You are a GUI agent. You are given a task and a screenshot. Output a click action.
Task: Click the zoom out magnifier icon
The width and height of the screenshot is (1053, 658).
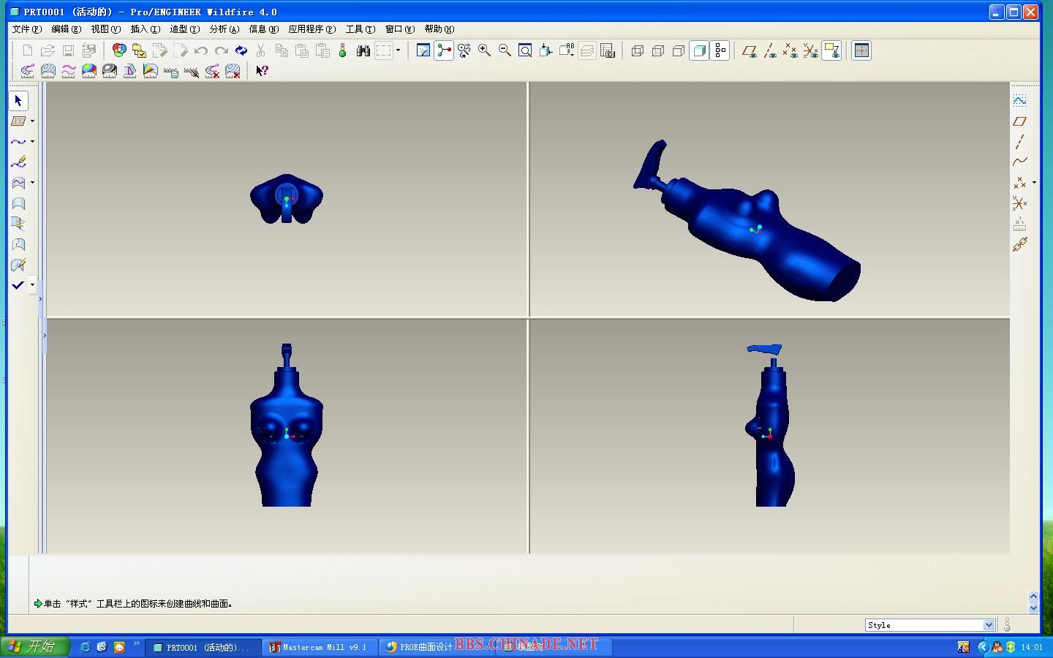click(x=505, y=50)
